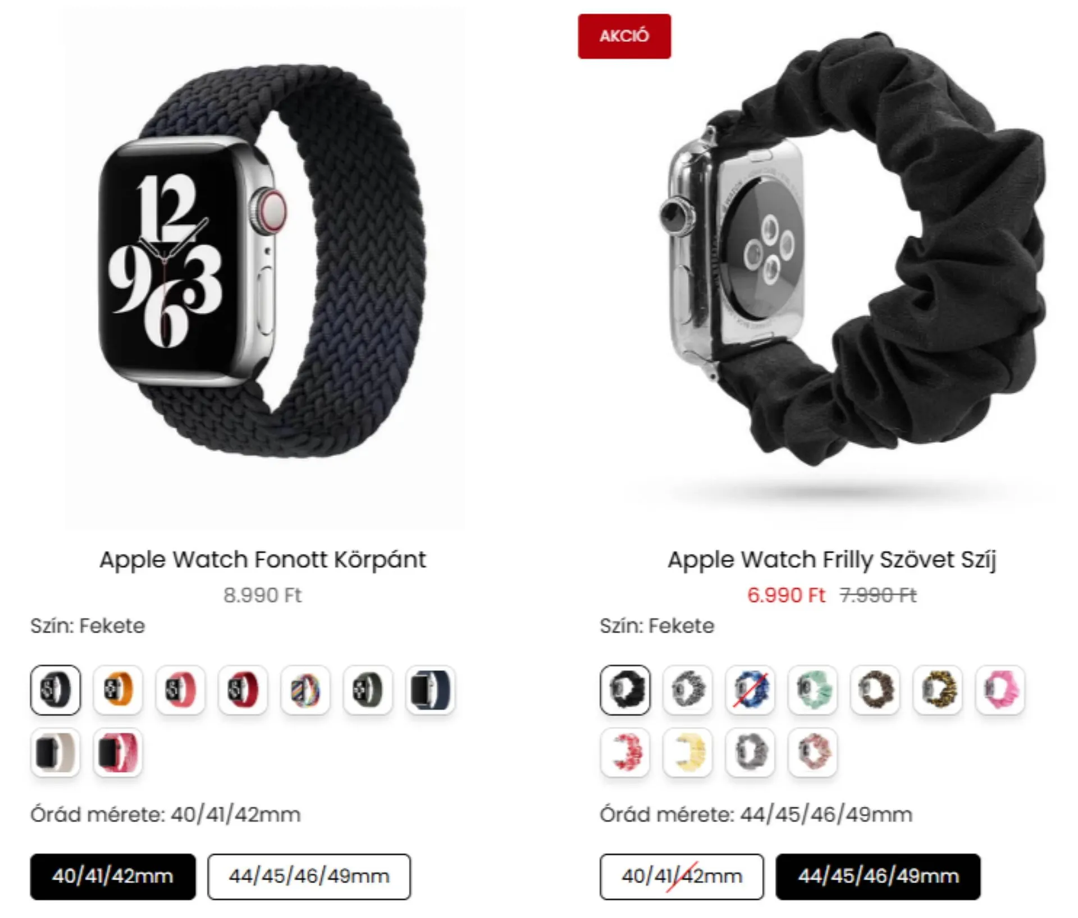Click the braided loop watch product image
1078x918 pixels.
pos(264,270)
